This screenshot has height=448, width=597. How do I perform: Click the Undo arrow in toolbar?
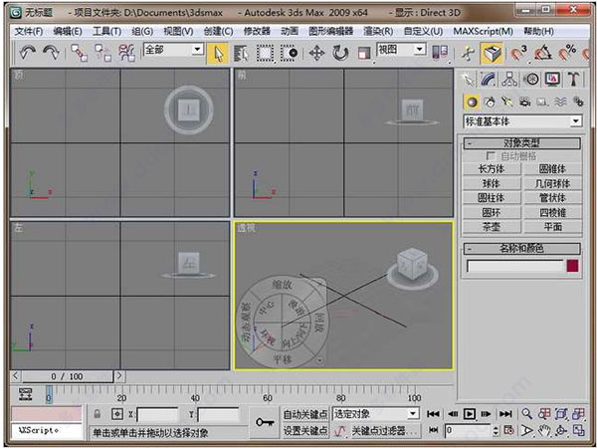coord(28,52)
